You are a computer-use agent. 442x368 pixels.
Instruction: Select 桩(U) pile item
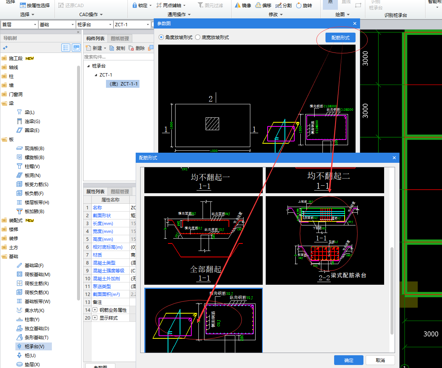(26, 355)
